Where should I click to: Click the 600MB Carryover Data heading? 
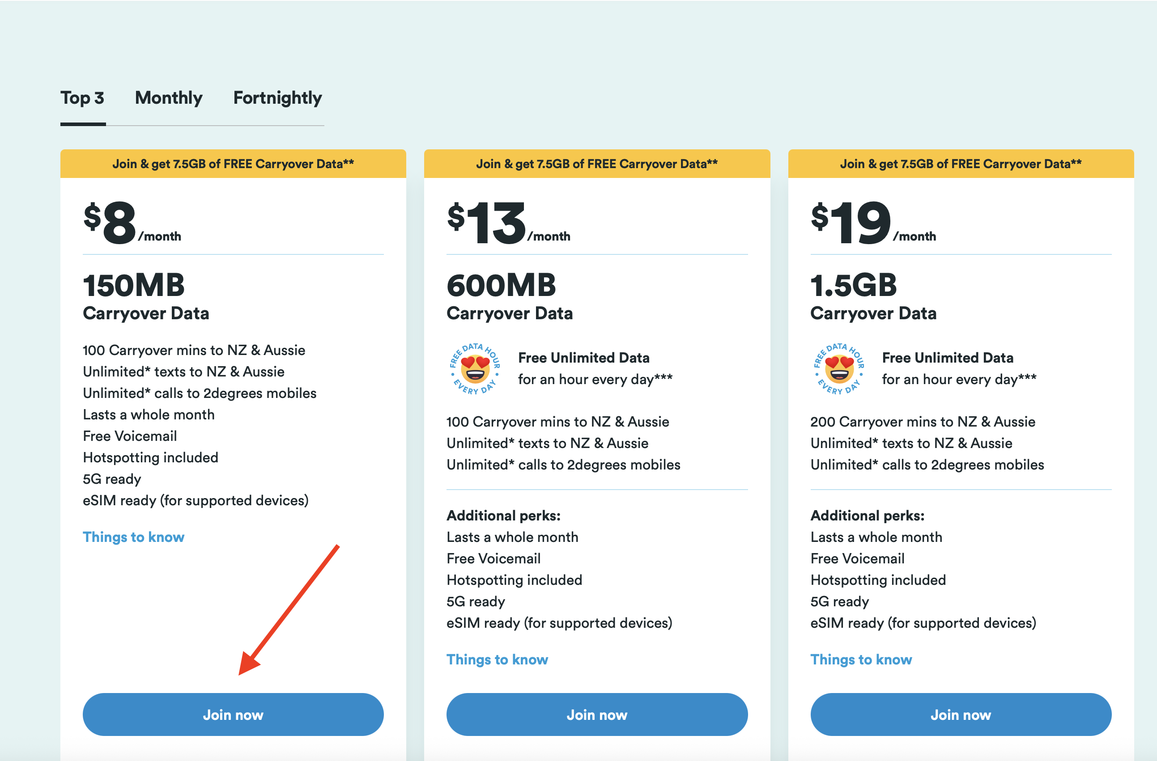coord(509,296)
